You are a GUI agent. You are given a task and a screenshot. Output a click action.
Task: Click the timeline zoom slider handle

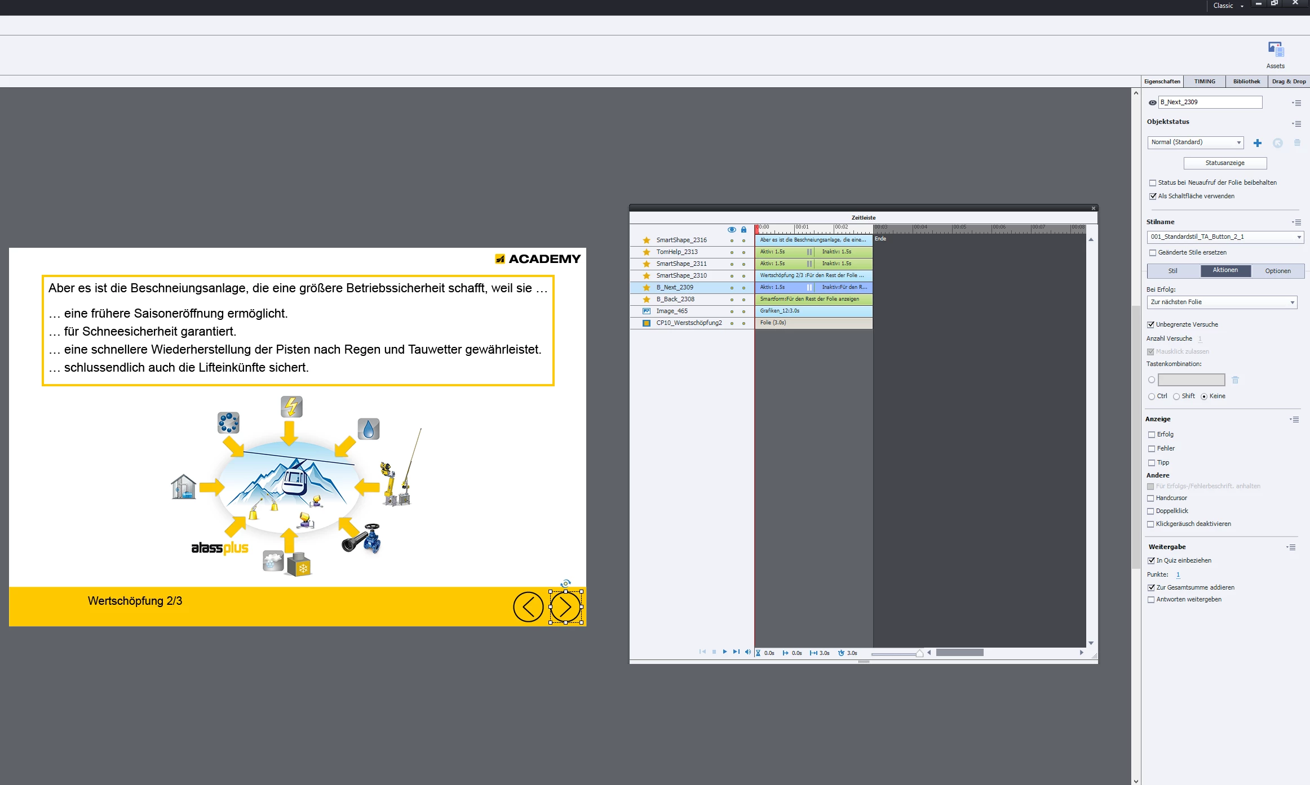[919, 653]
